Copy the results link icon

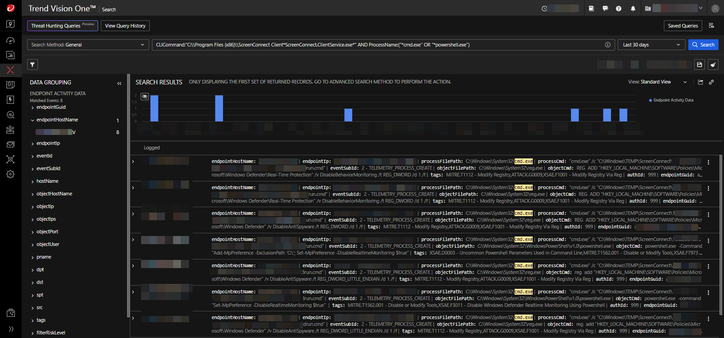[711, 82]
